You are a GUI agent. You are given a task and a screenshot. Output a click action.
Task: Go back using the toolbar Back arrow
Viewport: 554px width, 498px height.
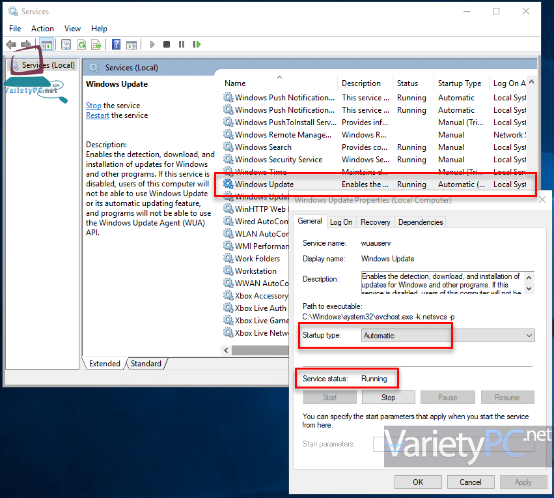[11, 44]
